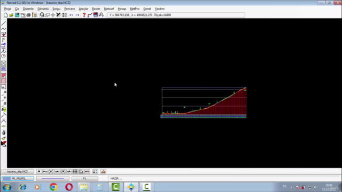Image resolution: width=342 pixels, height=192 pixels.
Task: Open the Windows Start menu
Action: 7,187
